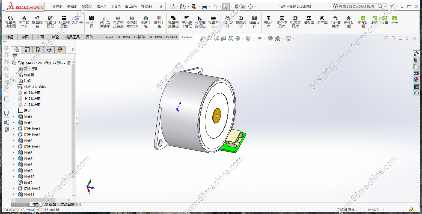Click the 图纸转PDFCAD tool

tap(132, 22)
